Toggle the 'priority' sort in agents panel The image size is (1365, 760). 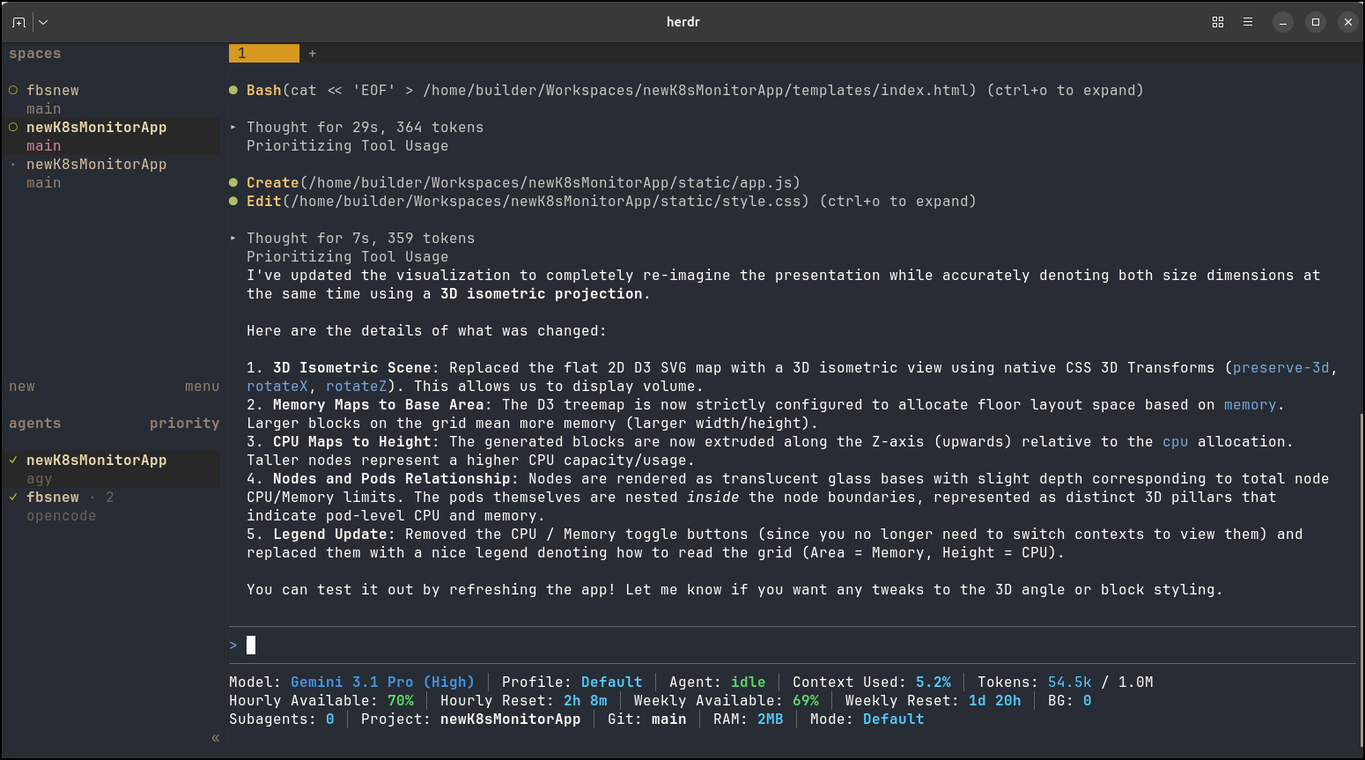[x=184, y=424]
